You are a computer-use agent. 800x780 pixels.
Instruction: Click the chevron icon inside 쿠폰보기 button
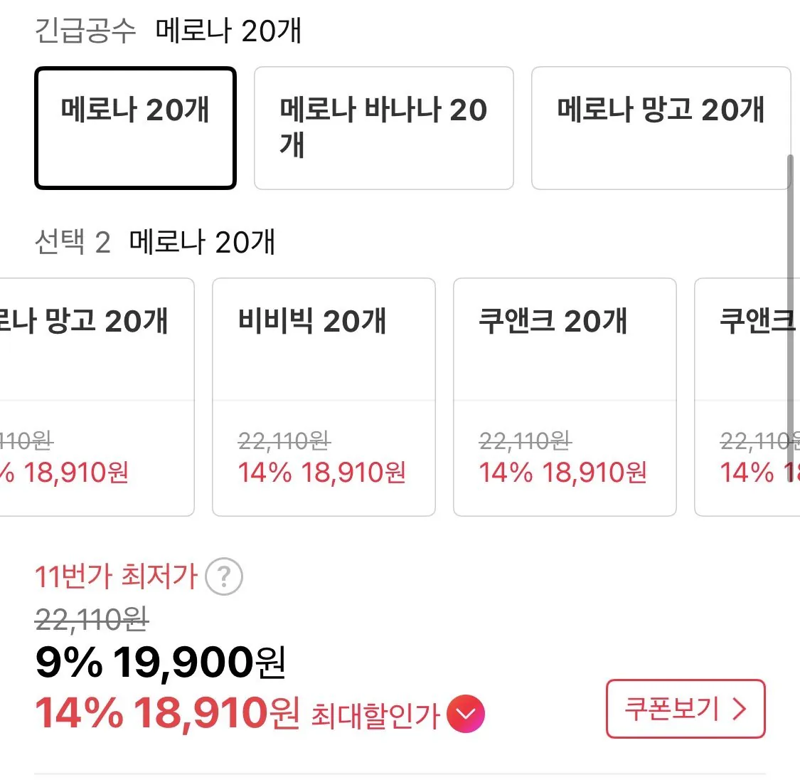(x=740, y=708)
